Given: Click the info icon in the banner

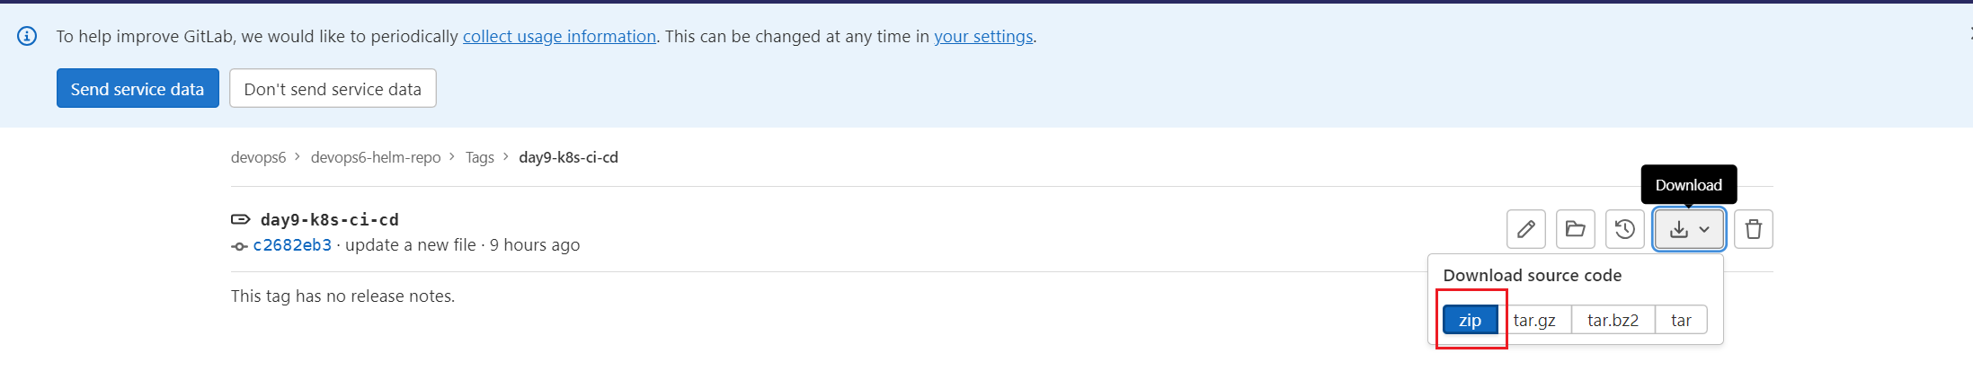Looking at the screenshot, I should (x=27, y=36).
